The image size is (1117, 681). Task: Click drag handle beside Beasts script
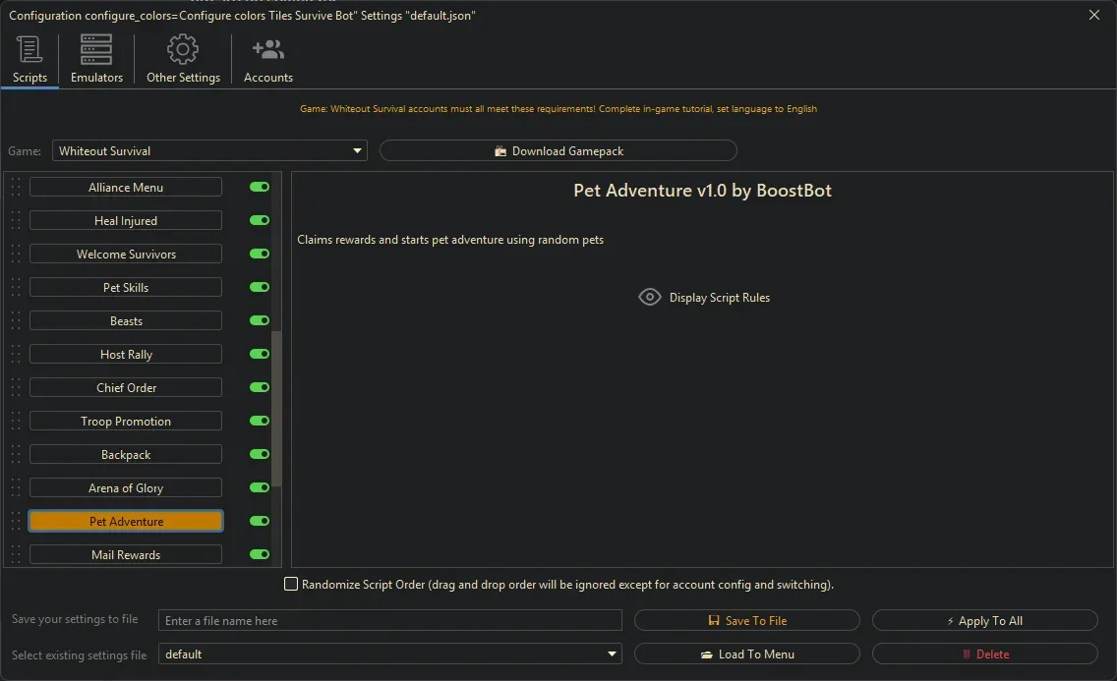point(16,321)
